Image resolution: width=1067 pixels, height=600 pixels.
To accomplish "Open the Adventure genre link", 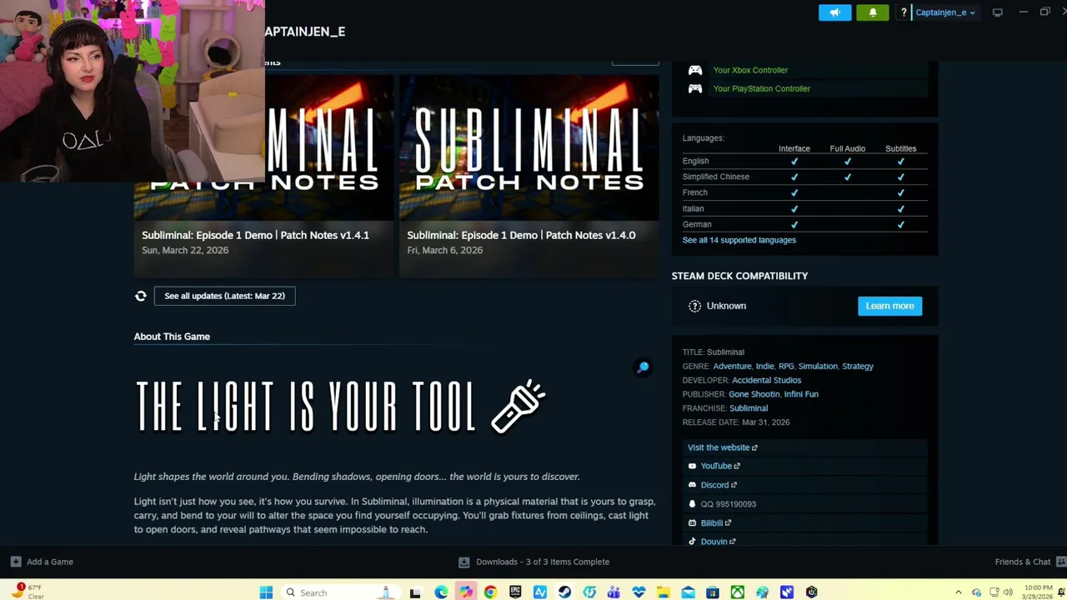I will (x=732, y=366).
